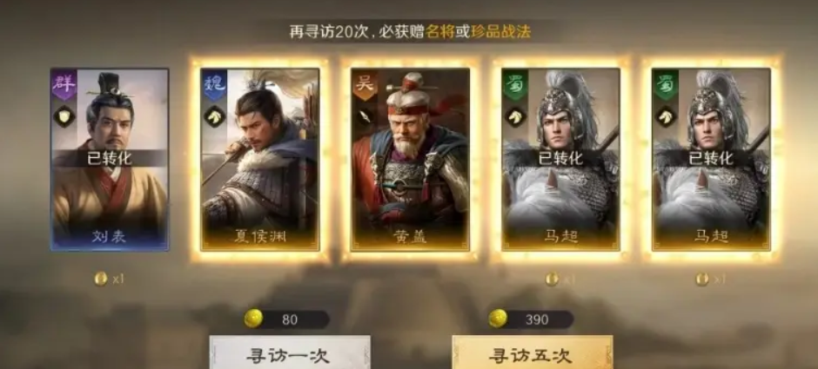Select the 刘表 hero card

pyautogui.click(x=110, y=159)
